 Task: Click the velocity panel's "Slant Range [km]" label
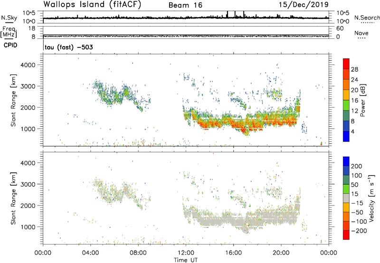pos(13,198)
